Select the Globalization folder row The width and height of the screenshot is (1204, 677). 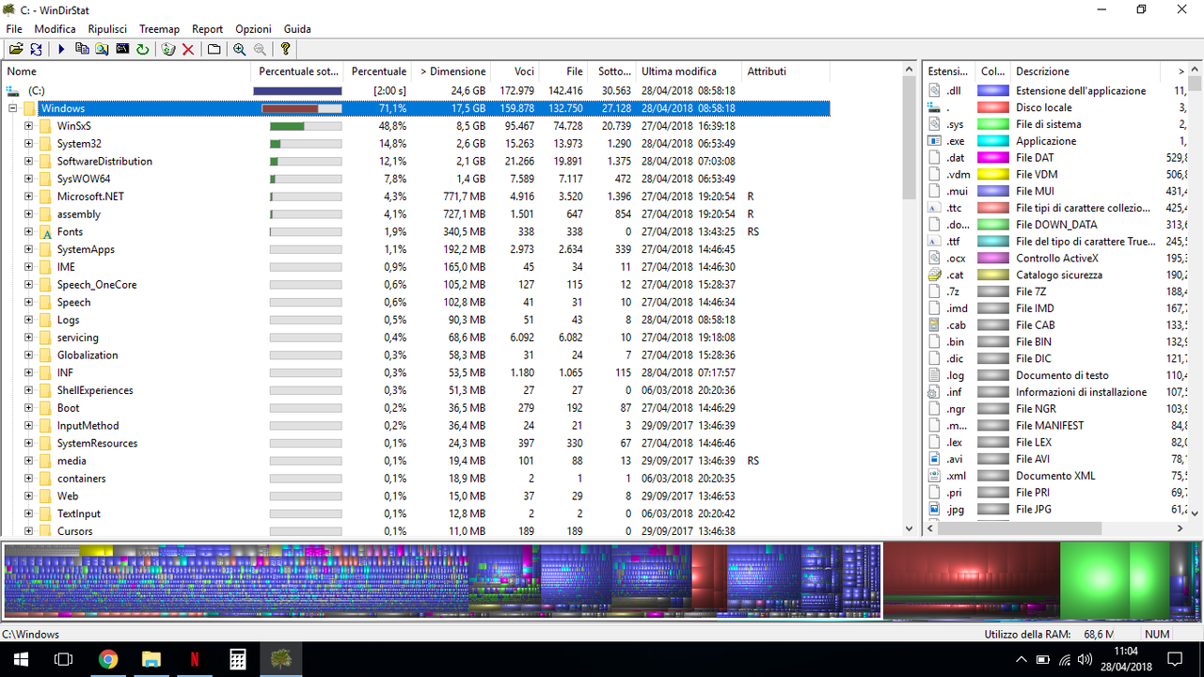tap(416, 355)
